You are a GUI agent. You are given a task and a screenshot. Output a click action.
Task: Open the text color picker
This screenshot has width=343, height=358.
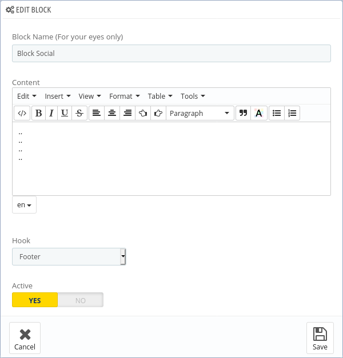click(x=259, y=113)
